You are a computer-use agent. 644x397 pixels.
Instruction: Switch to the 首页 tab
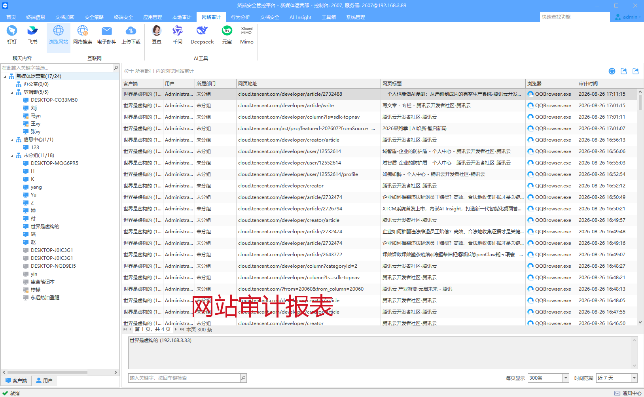(x=11, y=17)
